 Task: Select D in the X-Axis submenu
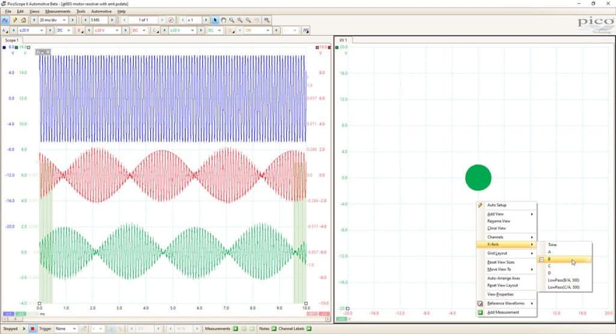click(x=564, y=273)
